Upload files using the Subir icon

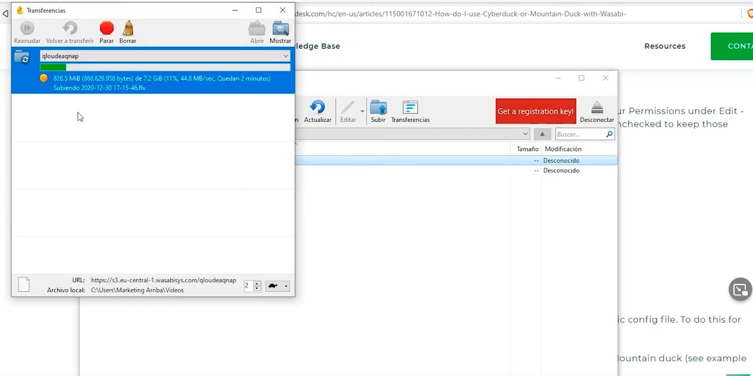click(x=378, y=107)
